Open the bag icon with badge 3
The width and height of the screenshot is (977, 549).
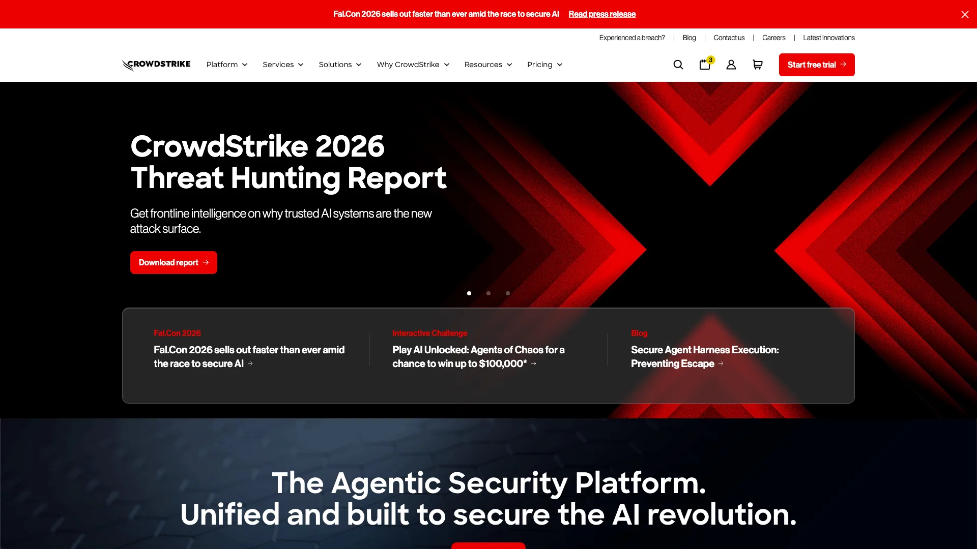click(x=705, y=64)
